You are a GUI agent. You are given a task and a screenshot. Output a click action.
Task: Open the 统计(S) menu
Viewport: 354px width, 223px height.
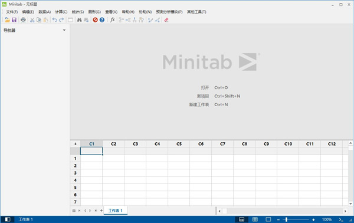(78, 12)
